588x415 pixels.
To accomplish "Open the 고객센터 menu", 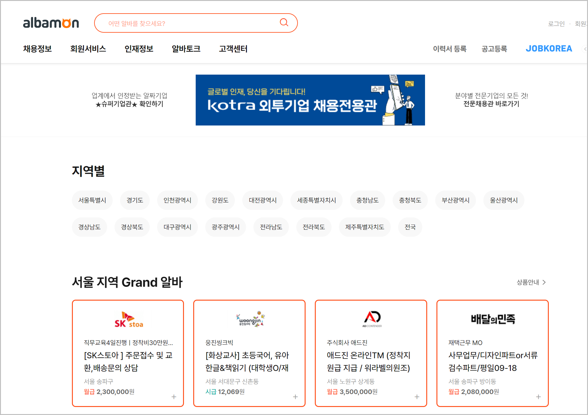I will pyautogui.click(x=233, y=49).
